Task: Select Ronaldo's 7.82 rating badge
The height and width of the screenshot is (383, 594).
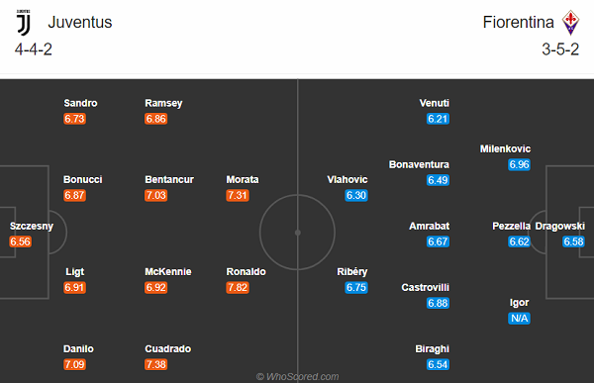Action: point(238,288)
